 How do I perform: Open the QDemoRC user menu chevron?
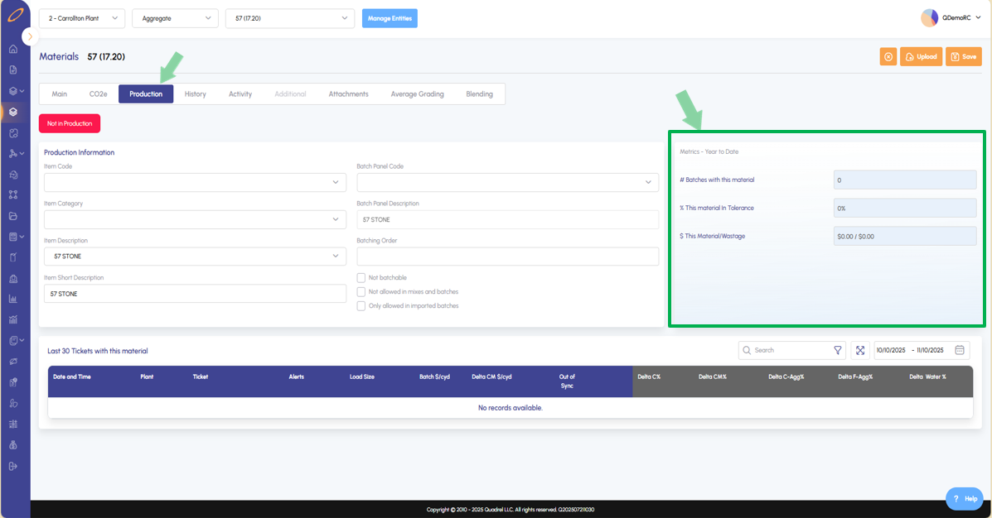(978, 17)
